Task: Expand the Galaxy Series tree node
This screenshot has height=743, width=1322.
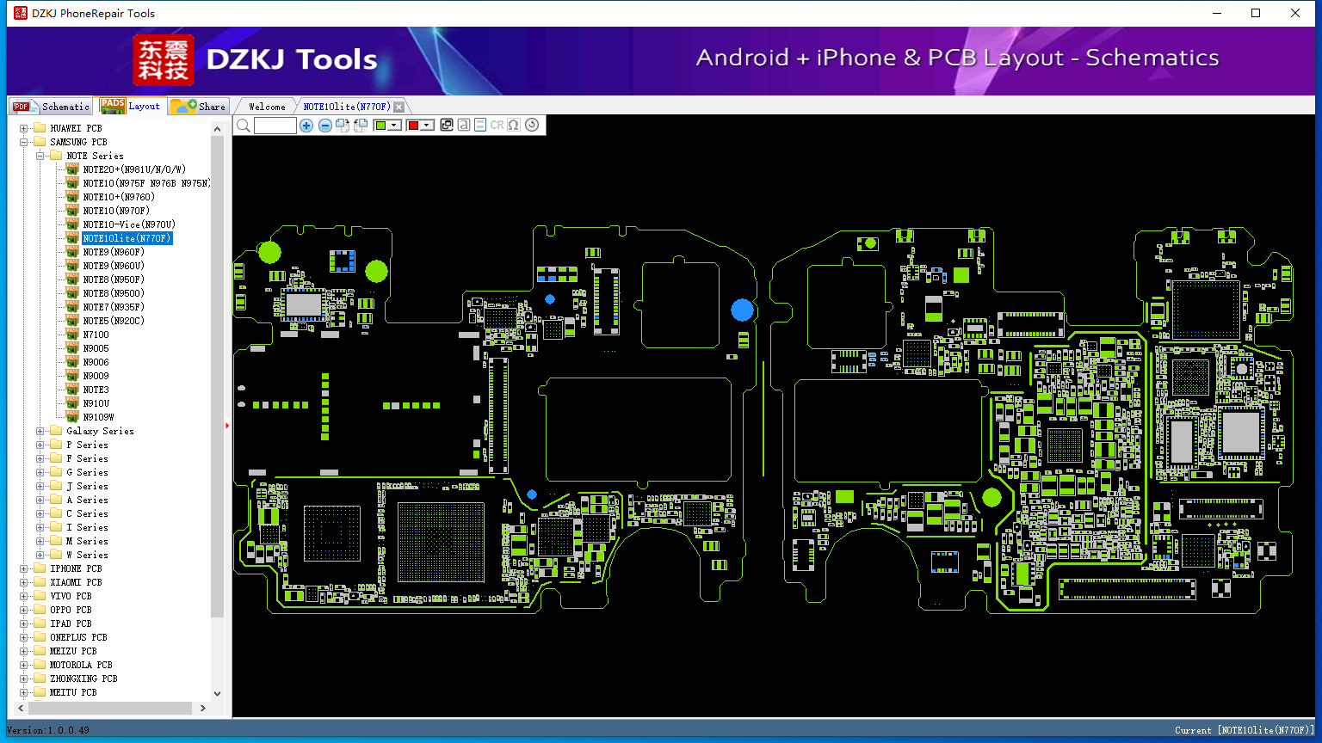Action: [x=40, y=431]
